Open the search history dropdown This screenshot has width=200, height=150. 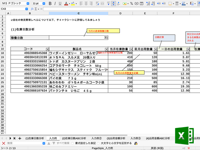(x=44, y=143)
